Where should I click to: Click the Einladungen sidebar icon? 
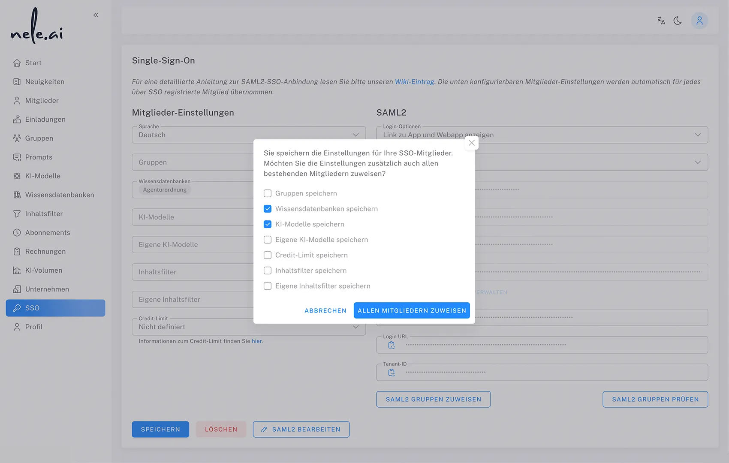tap(17, 120)
